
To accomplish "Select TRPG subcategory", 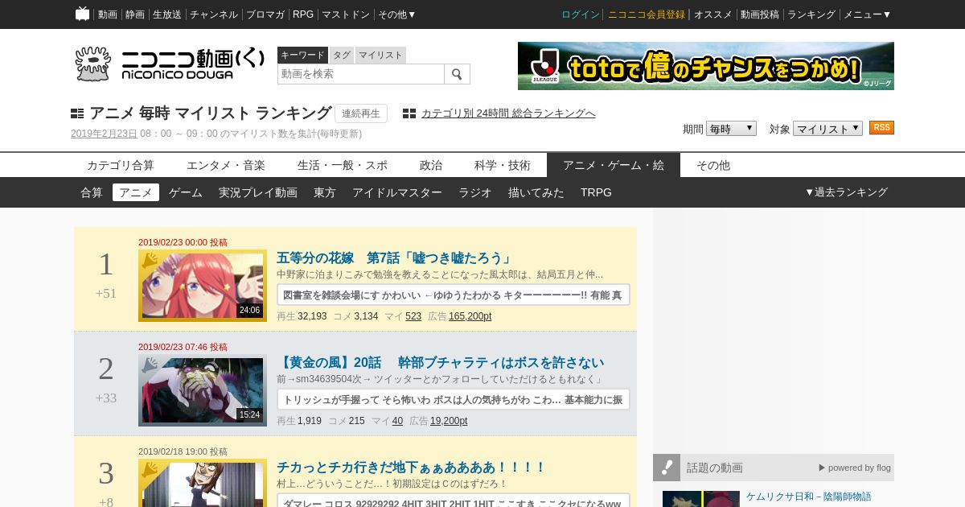I will point(596,192).
